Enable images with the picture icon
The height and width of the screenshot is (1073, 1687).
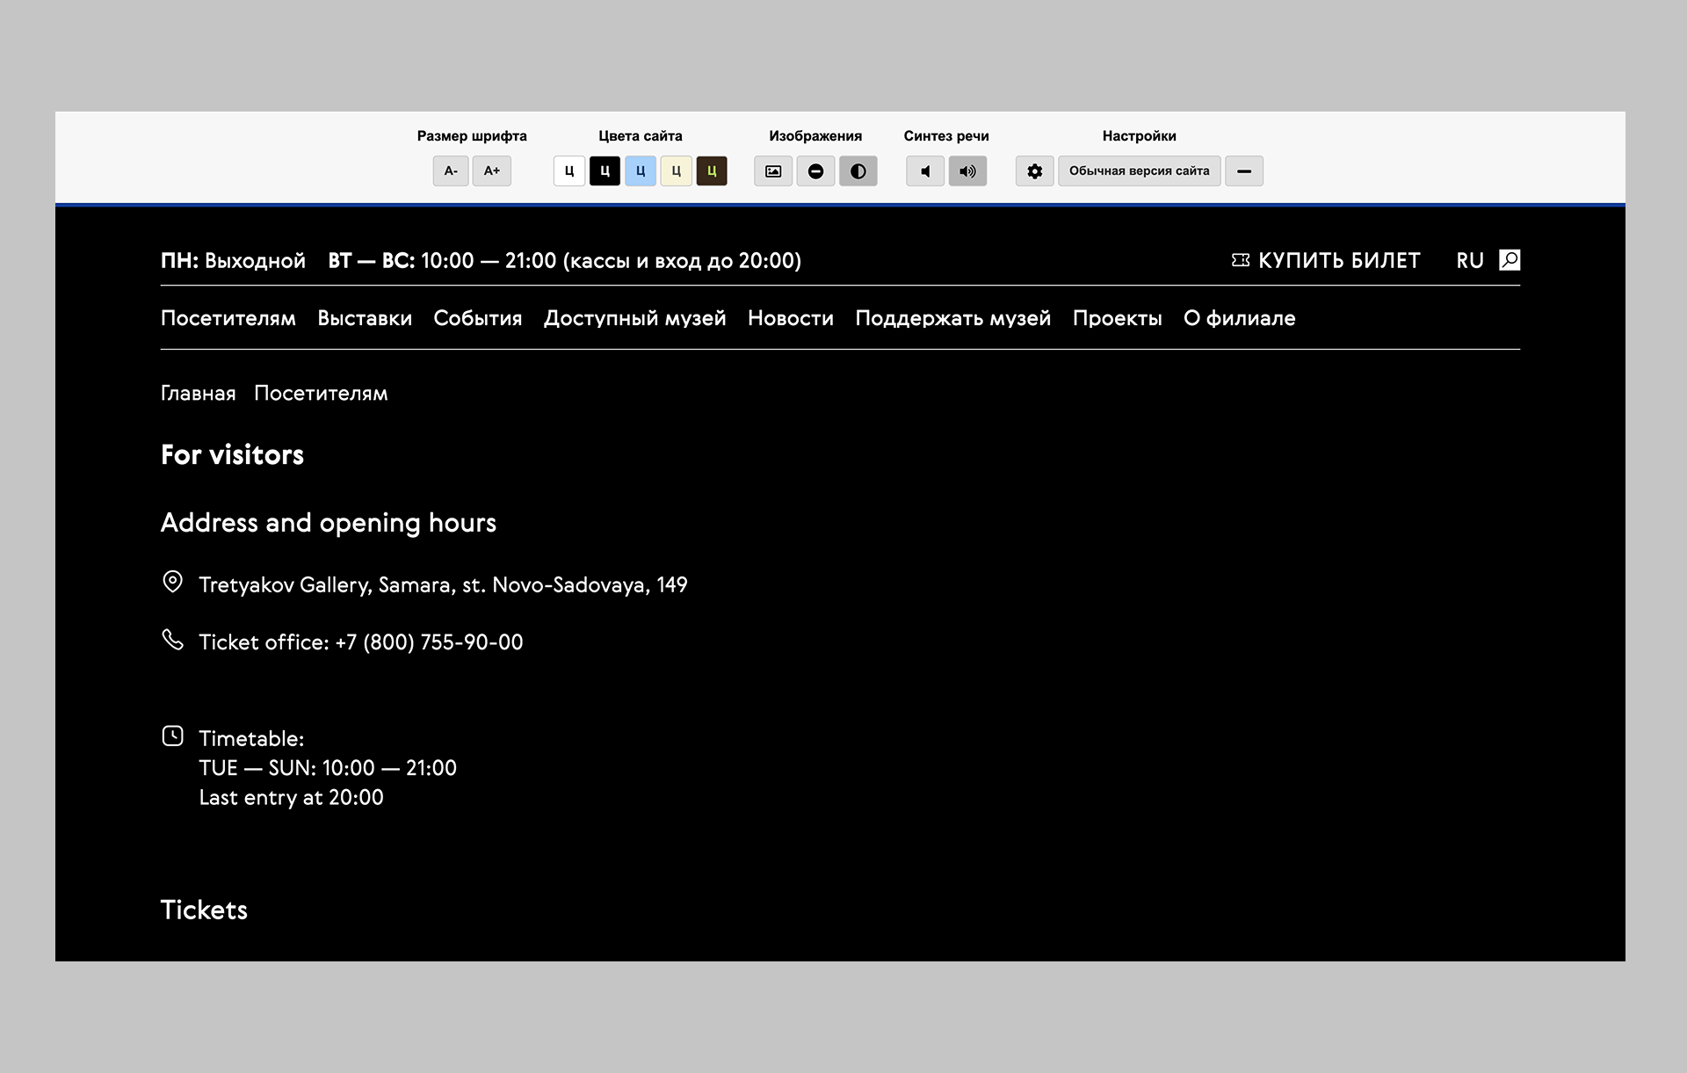(773, 171)
